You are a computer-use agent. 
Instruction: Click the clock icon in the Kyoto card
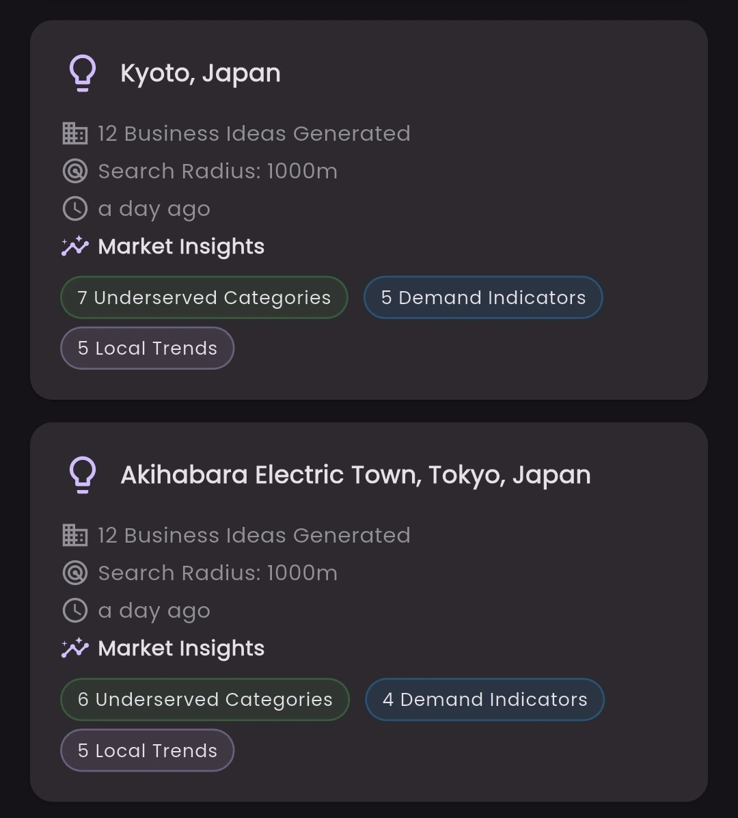[x=75, y=208]
